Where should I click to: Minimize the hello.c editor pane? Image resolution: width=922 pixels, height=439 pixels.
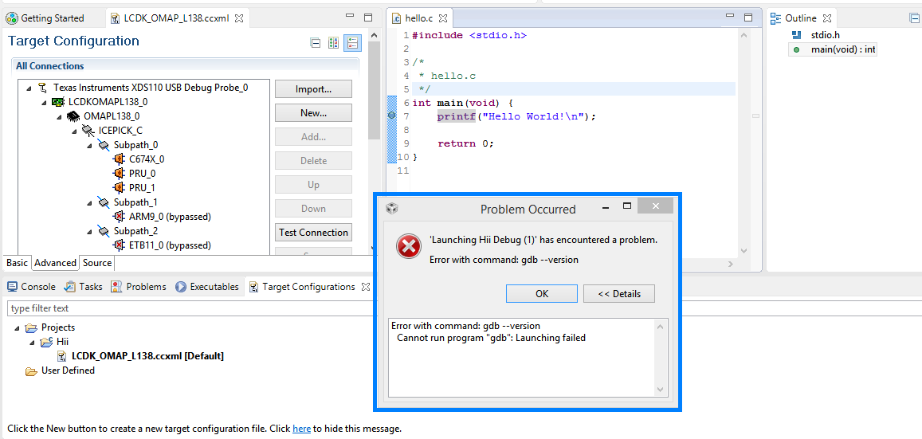[730, 18]
